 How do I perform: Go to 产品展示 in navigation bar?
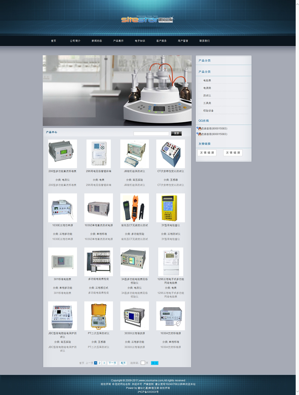coord(118,41)
